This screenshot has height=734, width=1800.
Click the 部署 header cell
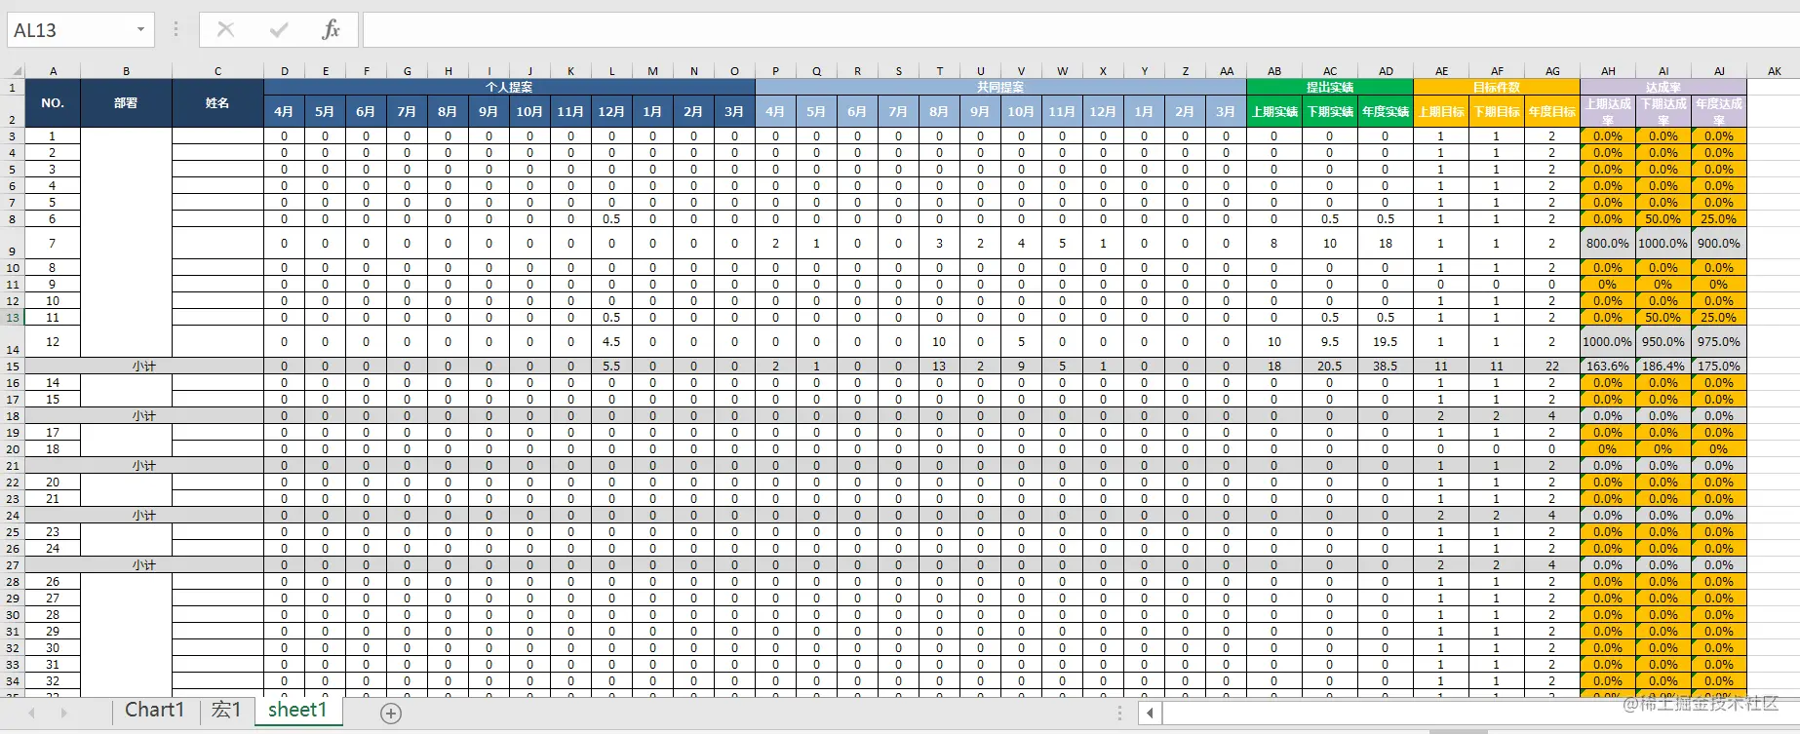coord(126,103)
